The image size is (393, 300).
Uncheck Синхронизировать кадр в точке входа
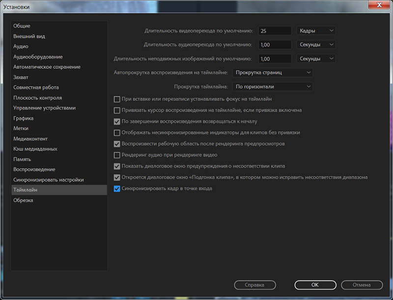coord(117,189)
